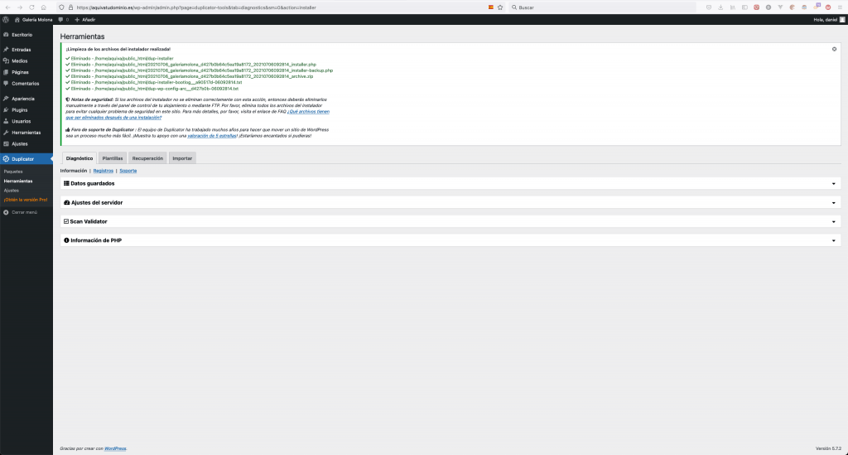Switch to the Plantillas tab
The width and height of the screenshot is (848, 455).
coord(113,158)
